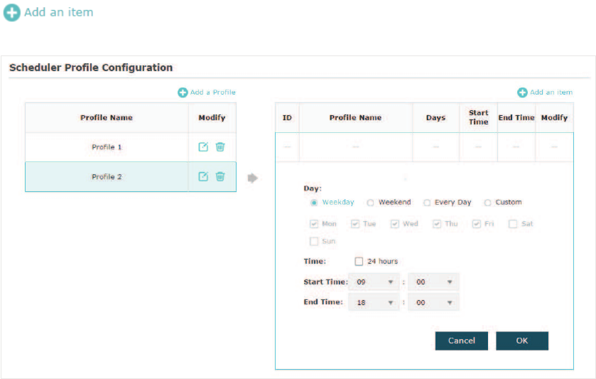Viewport: 596px width, 379px height.
Task: Edit Profile 1 using pencil icon
Action: tap(203, 147)
